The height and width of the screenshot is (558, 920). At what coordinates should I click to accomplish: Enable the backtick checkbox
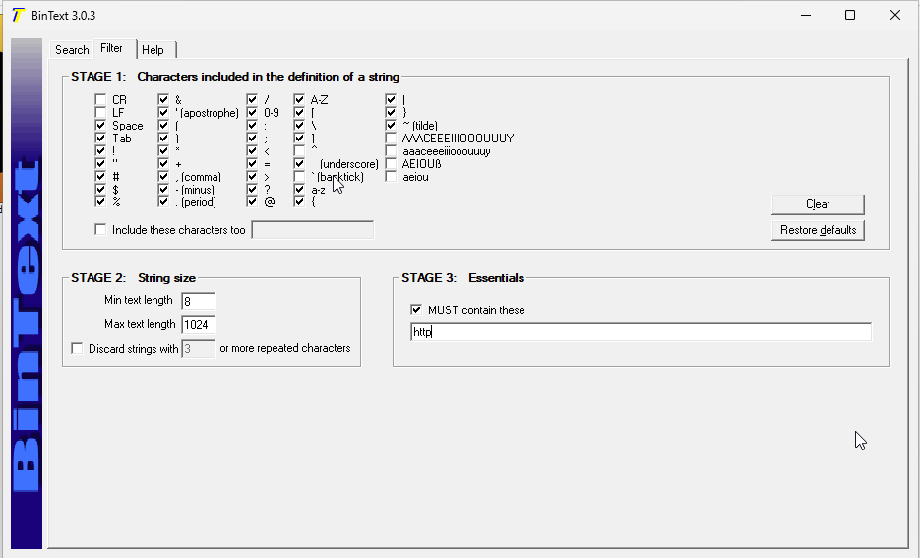pyautogui.click(x=299, y=176)
